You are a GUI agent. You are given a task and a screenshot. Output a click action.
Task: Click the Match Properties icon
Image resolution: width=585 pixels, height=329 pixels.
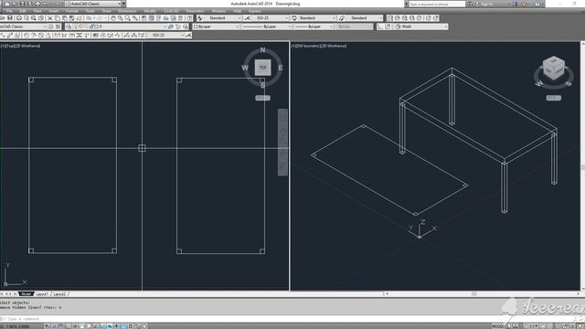click(x=72, y=18)
